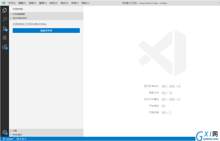Click the 显示所有命令 shortcut label
The width and height of the screenshot is (220, 141).
pos(151,86)
